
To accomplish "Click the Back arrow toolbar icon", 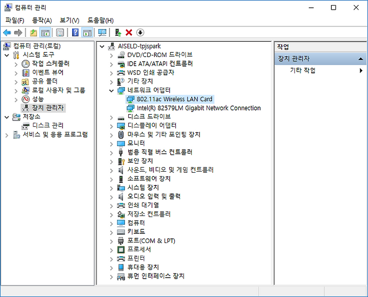I will [7, 33].
